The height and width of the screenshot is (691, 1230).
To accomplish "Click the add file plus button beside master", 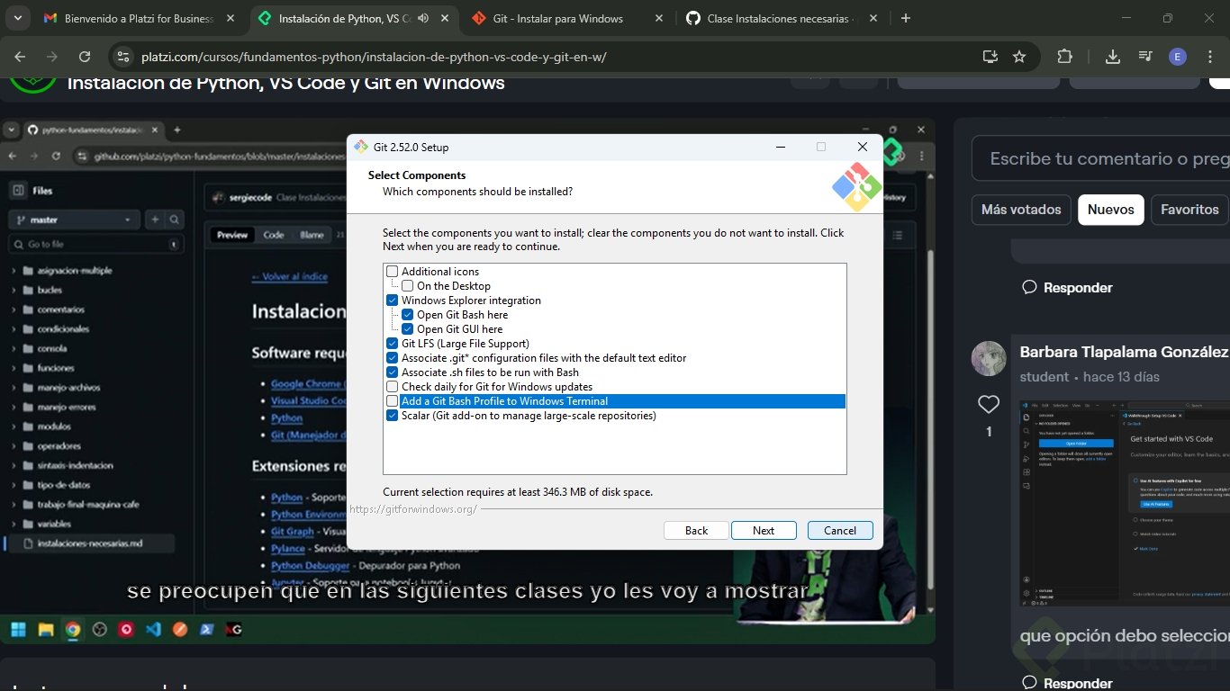I will pos(155,220).
